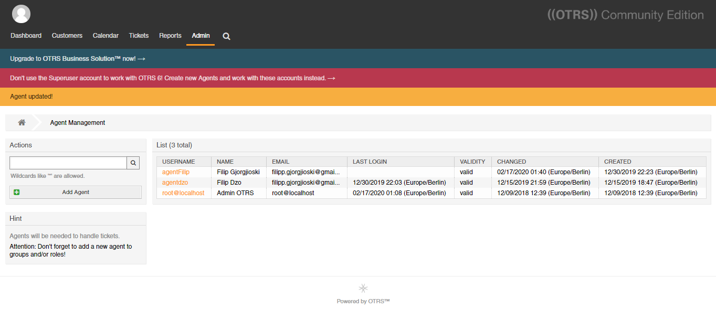
Task: Click the red Superuser account warning link
Action: coord(172,78)
